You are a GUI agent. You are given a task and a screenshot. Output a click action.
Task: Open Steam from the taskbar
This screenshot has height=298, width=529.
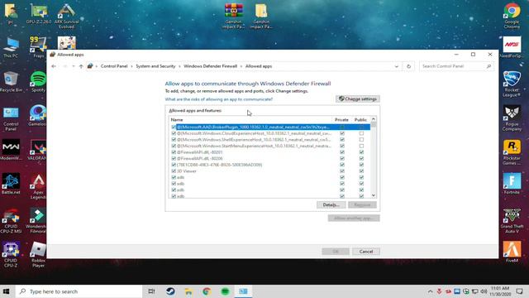(x=170, y=291)
